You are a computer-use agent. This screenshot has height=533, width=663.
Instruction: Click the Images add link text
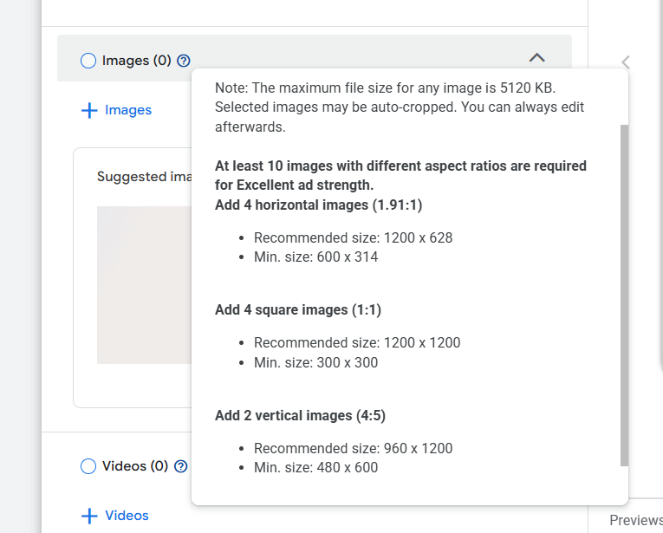click(x=128, y=110)
